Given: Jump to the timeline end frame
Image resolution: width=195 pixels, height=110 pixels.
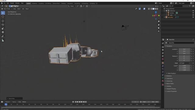Looking at the screenshot, I should pos(86,102).
